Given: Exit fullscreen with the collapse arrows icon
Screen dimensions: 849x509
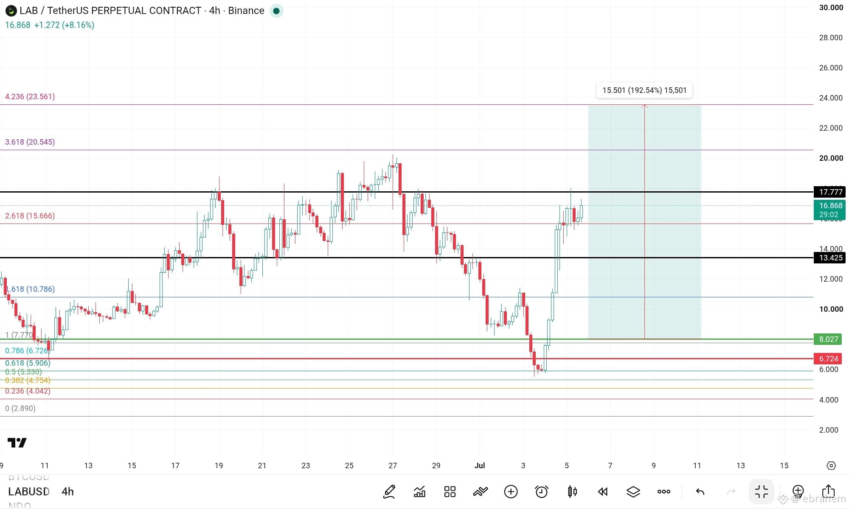Looking at the screenshot, I should (762, 492).
